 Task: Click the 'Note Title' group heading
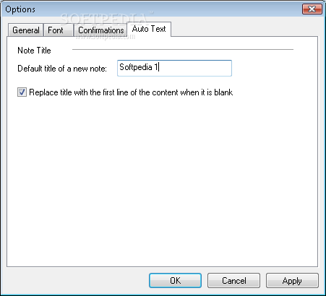[34, 51]
